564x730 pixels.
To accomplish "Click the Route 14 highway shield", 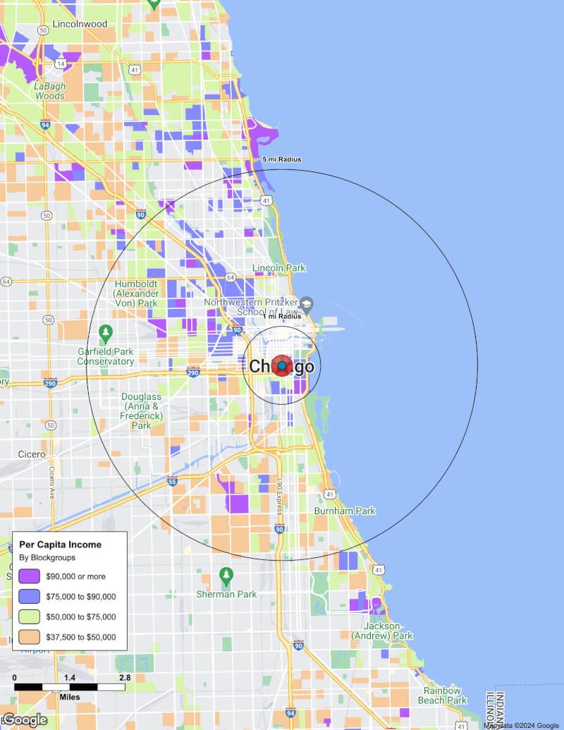I will (61, 63).
